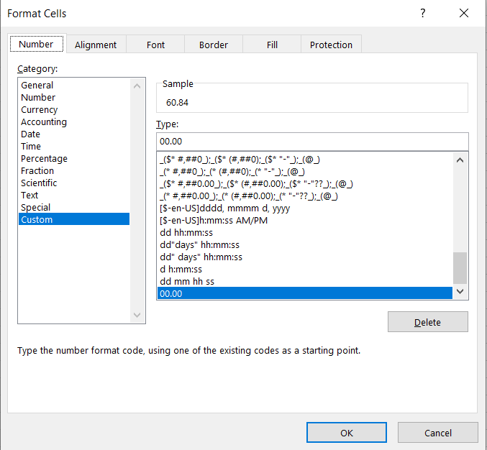Close the Format Cells dialog
The image size is (487, 450).
[x=464, y=13]
